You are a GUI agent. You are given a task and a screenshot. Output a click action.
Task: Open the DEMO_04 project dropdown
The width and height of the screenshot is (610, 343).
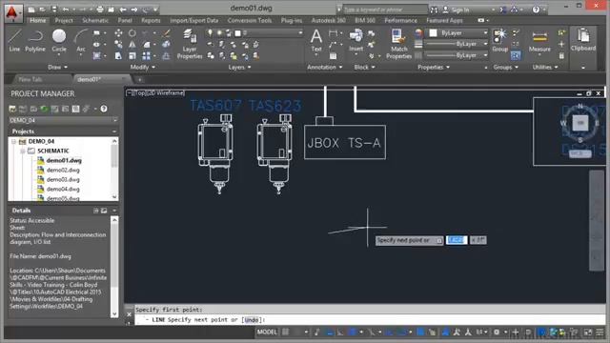point(63,120)
